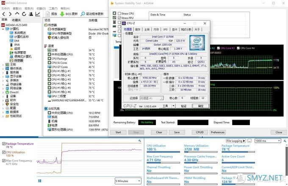Open the user icon in AIDA64 toolbar

coord(31,14)
